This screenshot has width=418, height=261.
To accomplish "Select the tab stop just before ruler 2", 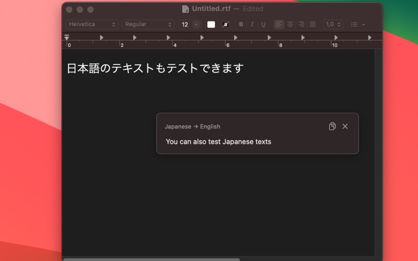I will point(101,38).
